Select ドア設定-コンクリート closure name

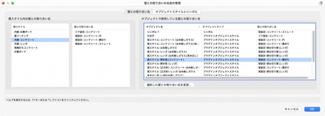(x=101, y=32)
